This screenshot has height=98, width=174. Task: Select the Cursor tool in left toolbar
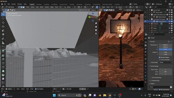[x=3, y=18]
